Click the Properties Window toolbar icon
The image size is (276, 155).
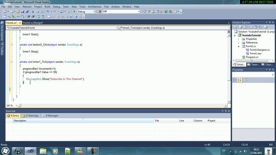[148, 12]
